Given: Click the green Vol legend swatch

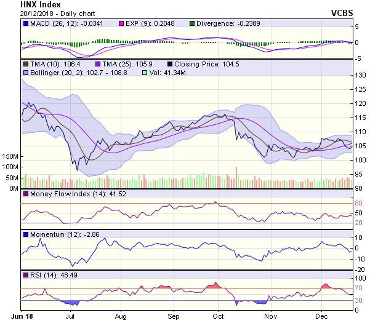Looking at the screenshot, I should coord(145,73).
